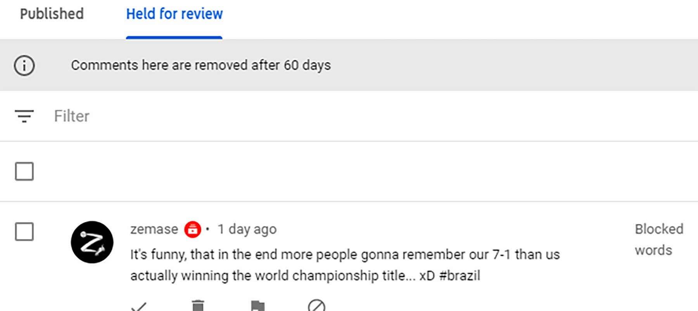Tick the select-all comments checkbox
This screenshot has height=311, width=698.
coord(24,171)
